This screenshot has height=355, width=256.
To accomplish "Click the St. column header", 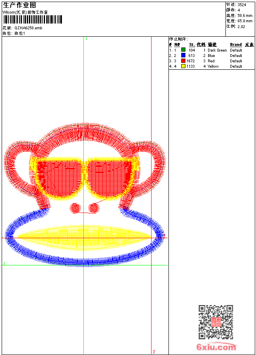I will [192, 45].
